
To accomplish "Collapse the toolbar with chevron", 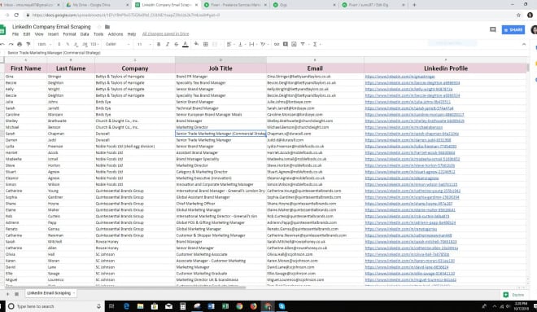I will 524,44.
